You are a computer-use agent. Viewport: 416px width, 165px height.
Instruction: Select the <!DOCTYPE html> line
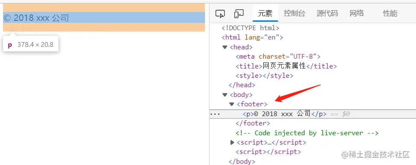[250, 28]
